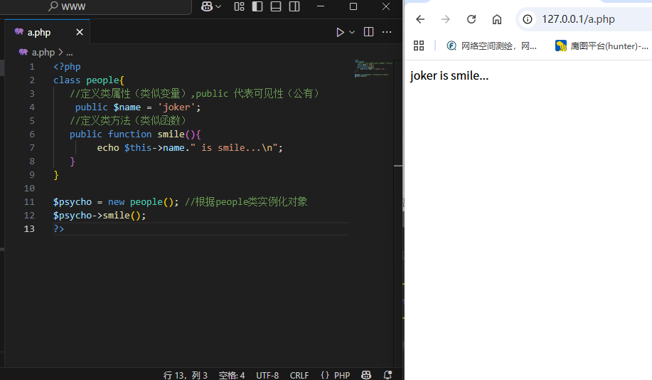This screenshot has width=652, height=380.
Task: Toggle the primary side bar
Action: [x=257, y=6]
